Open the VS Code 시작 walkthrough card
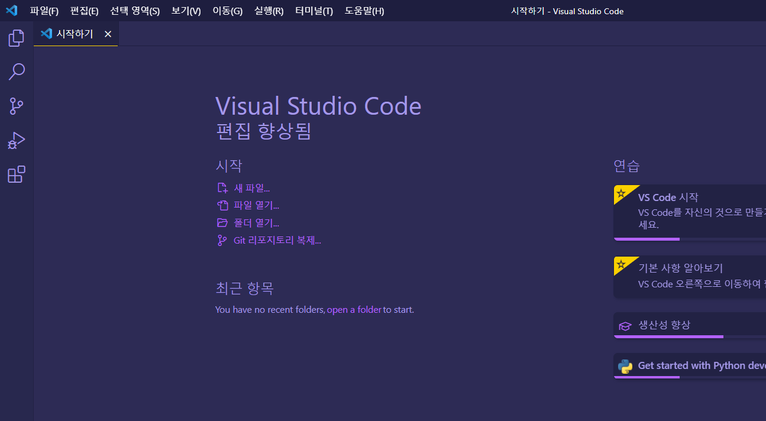The height and width of the screenshot is (421, 766). [x=690, y=212]
